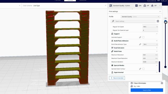
Task: Collapse the Mesh Fixes section
Action: [157, 51]
